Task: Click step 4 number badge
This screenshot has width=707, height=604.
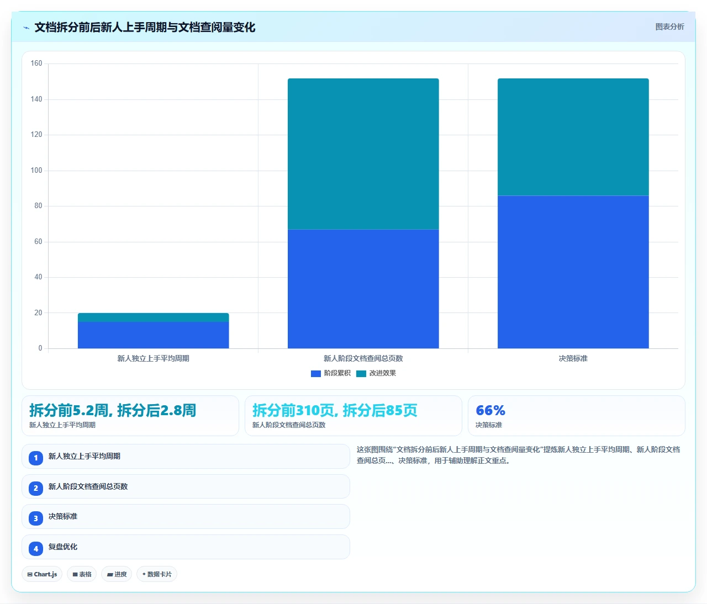Action: (36, 549)
